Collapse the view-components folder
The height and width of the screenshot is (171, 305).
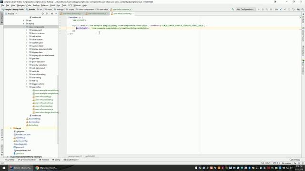(24, 27)
